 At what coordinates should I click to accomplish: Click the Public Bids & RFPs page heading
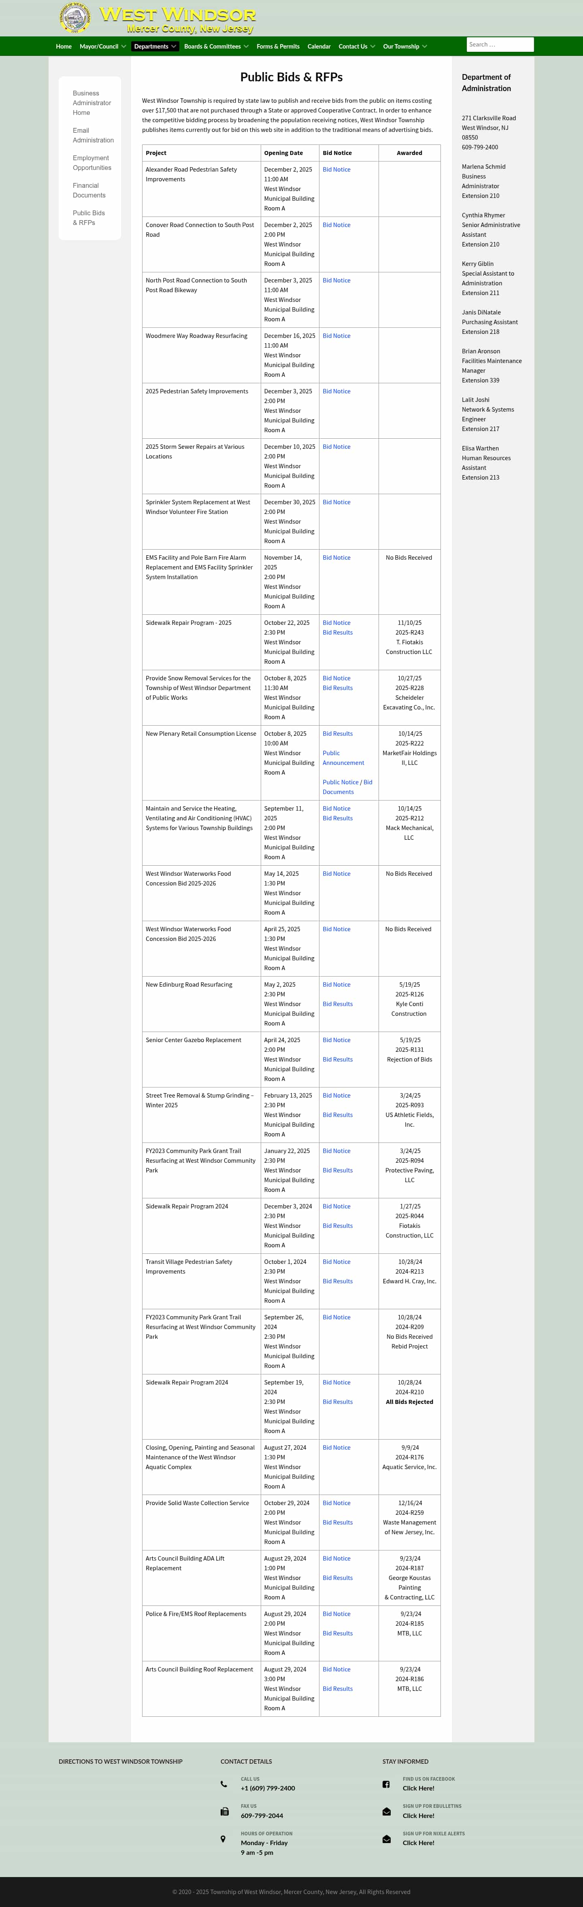(291, 77)
